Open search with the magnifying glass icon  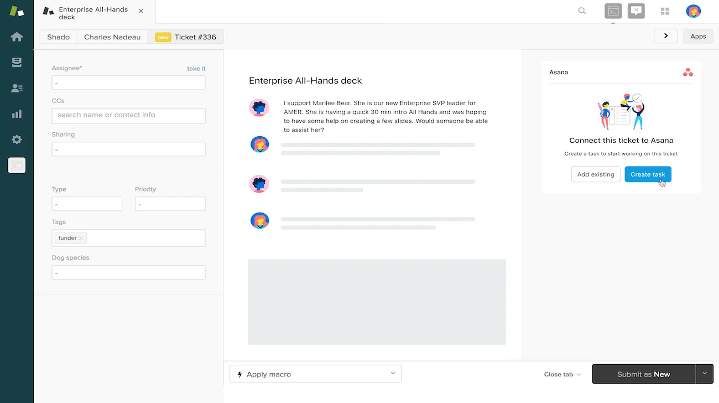582,11
